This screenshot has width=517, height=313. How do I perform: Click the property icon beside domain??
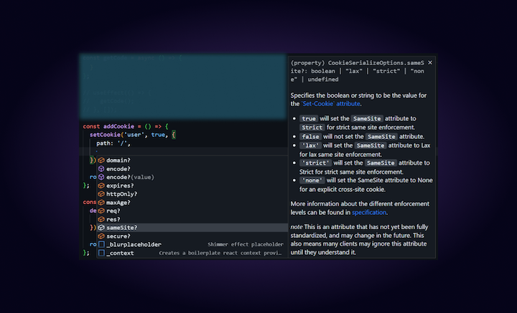pos(101,160)
